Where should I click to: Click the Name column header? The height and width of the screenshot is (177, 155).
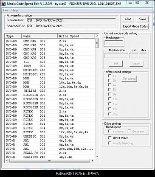point(39,36)
